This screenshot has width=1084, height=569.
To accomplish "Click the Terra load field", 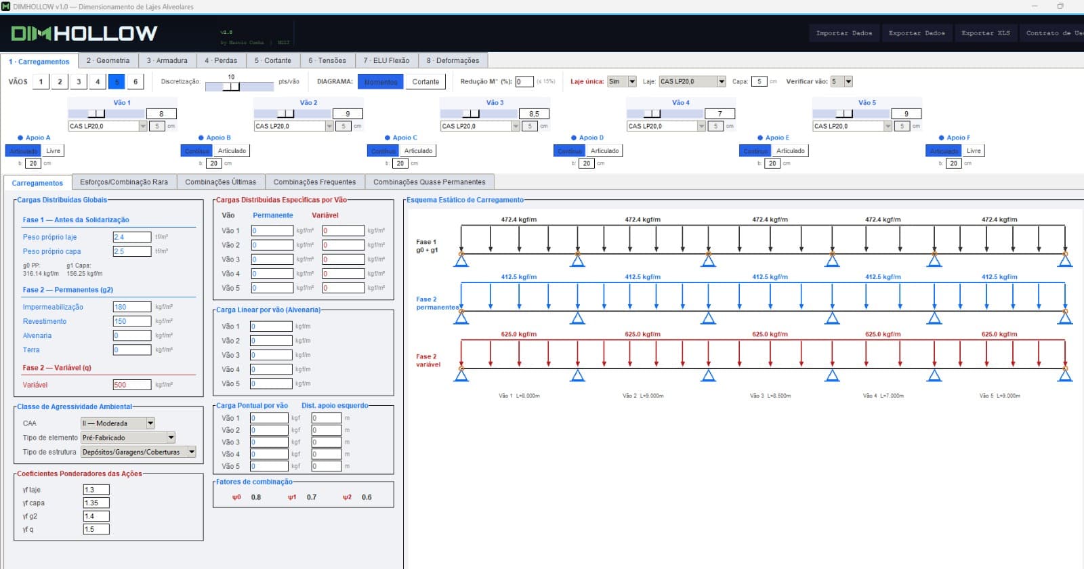I will (x=132, y=350).
